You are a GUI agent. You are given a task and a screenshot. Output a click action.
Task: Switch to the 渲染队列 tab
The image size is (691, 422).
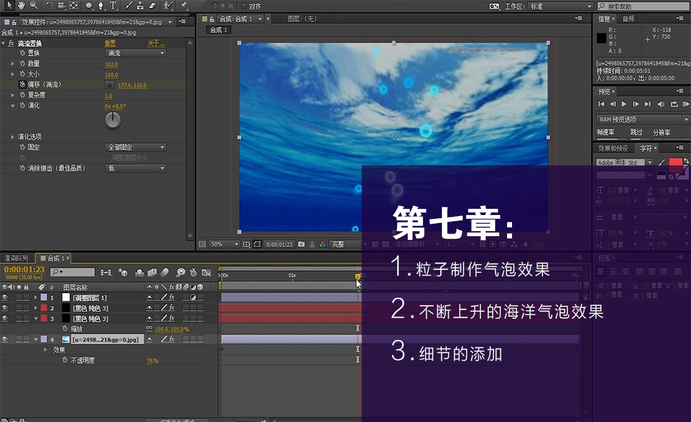tap(16, 258)
